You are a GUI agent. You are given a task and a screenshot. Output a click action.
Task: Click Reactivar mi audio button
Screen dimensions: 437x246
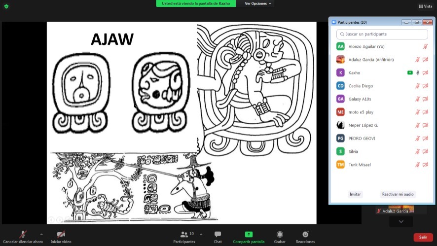(x=398, y=194)
